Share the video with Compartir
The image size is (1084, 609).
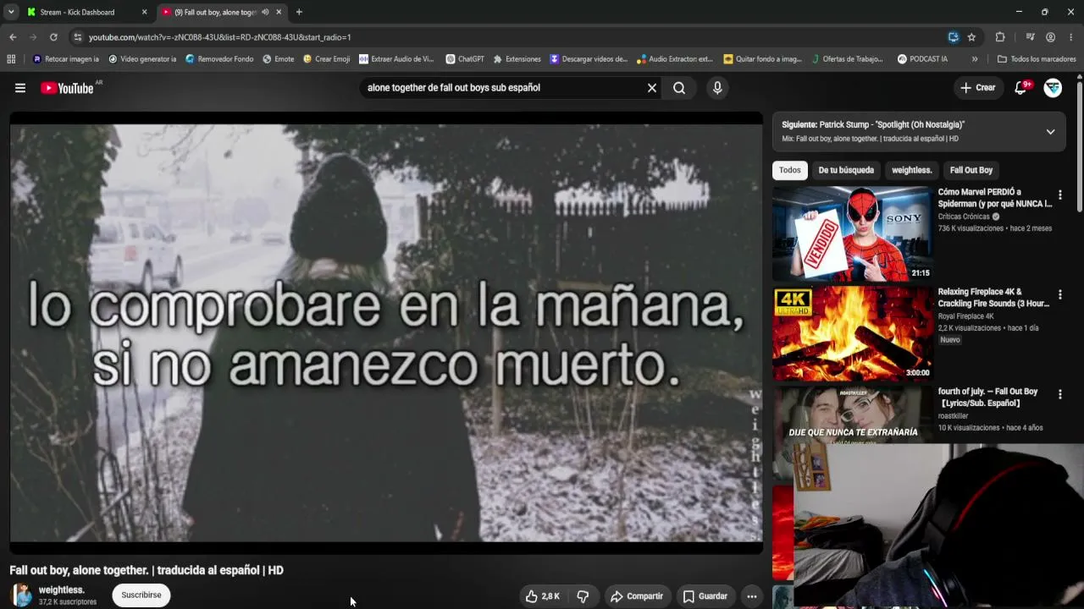637,596
